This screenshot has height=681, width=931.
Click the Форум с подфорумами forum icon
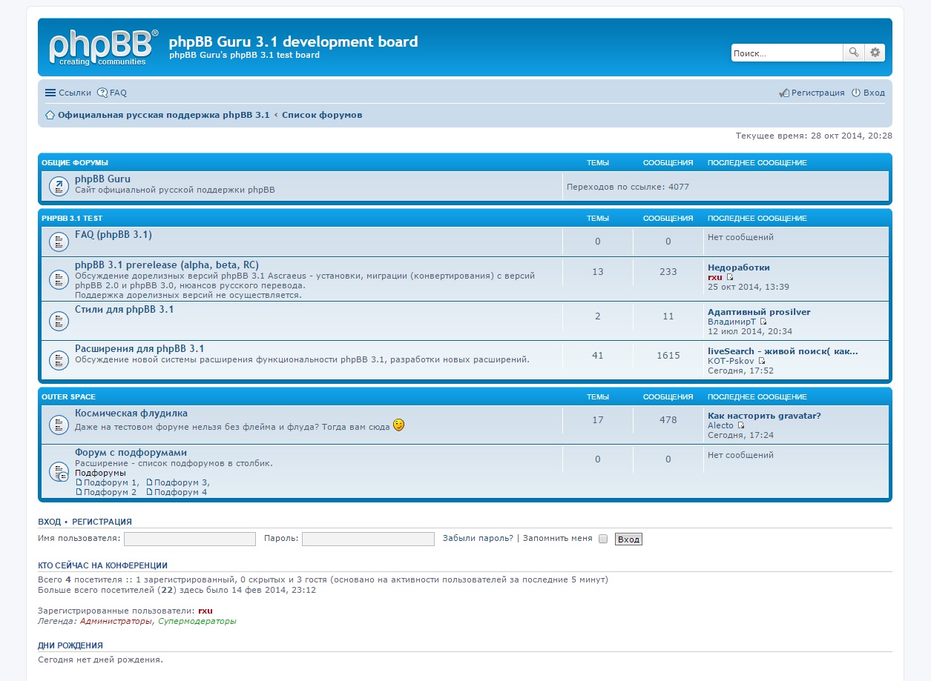(59, 471)
